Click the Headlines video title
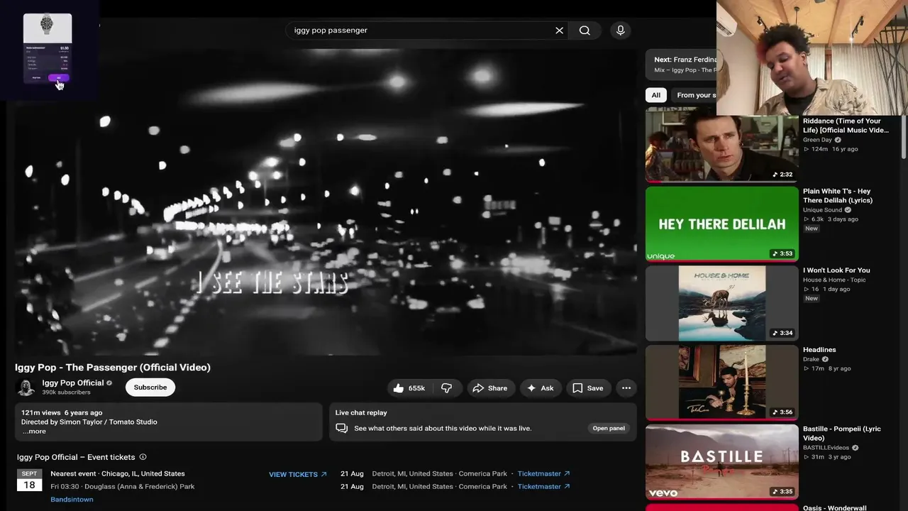Screen dimensions: 908x511 819,350
